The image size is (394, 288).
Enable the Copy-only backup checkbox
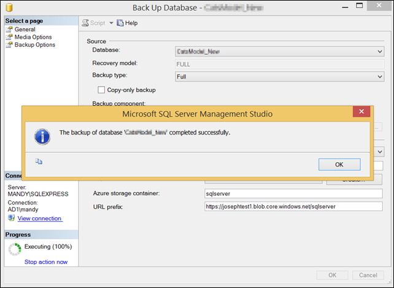point(101,90)
